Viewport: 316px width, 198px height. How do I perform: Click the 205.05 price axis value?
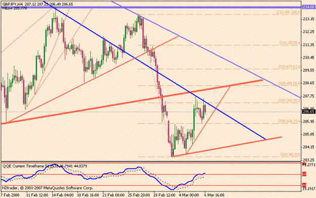click(308, 134)
